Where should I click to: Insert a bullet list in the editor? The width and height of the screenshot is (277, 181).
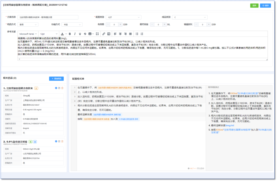[137, 34]
